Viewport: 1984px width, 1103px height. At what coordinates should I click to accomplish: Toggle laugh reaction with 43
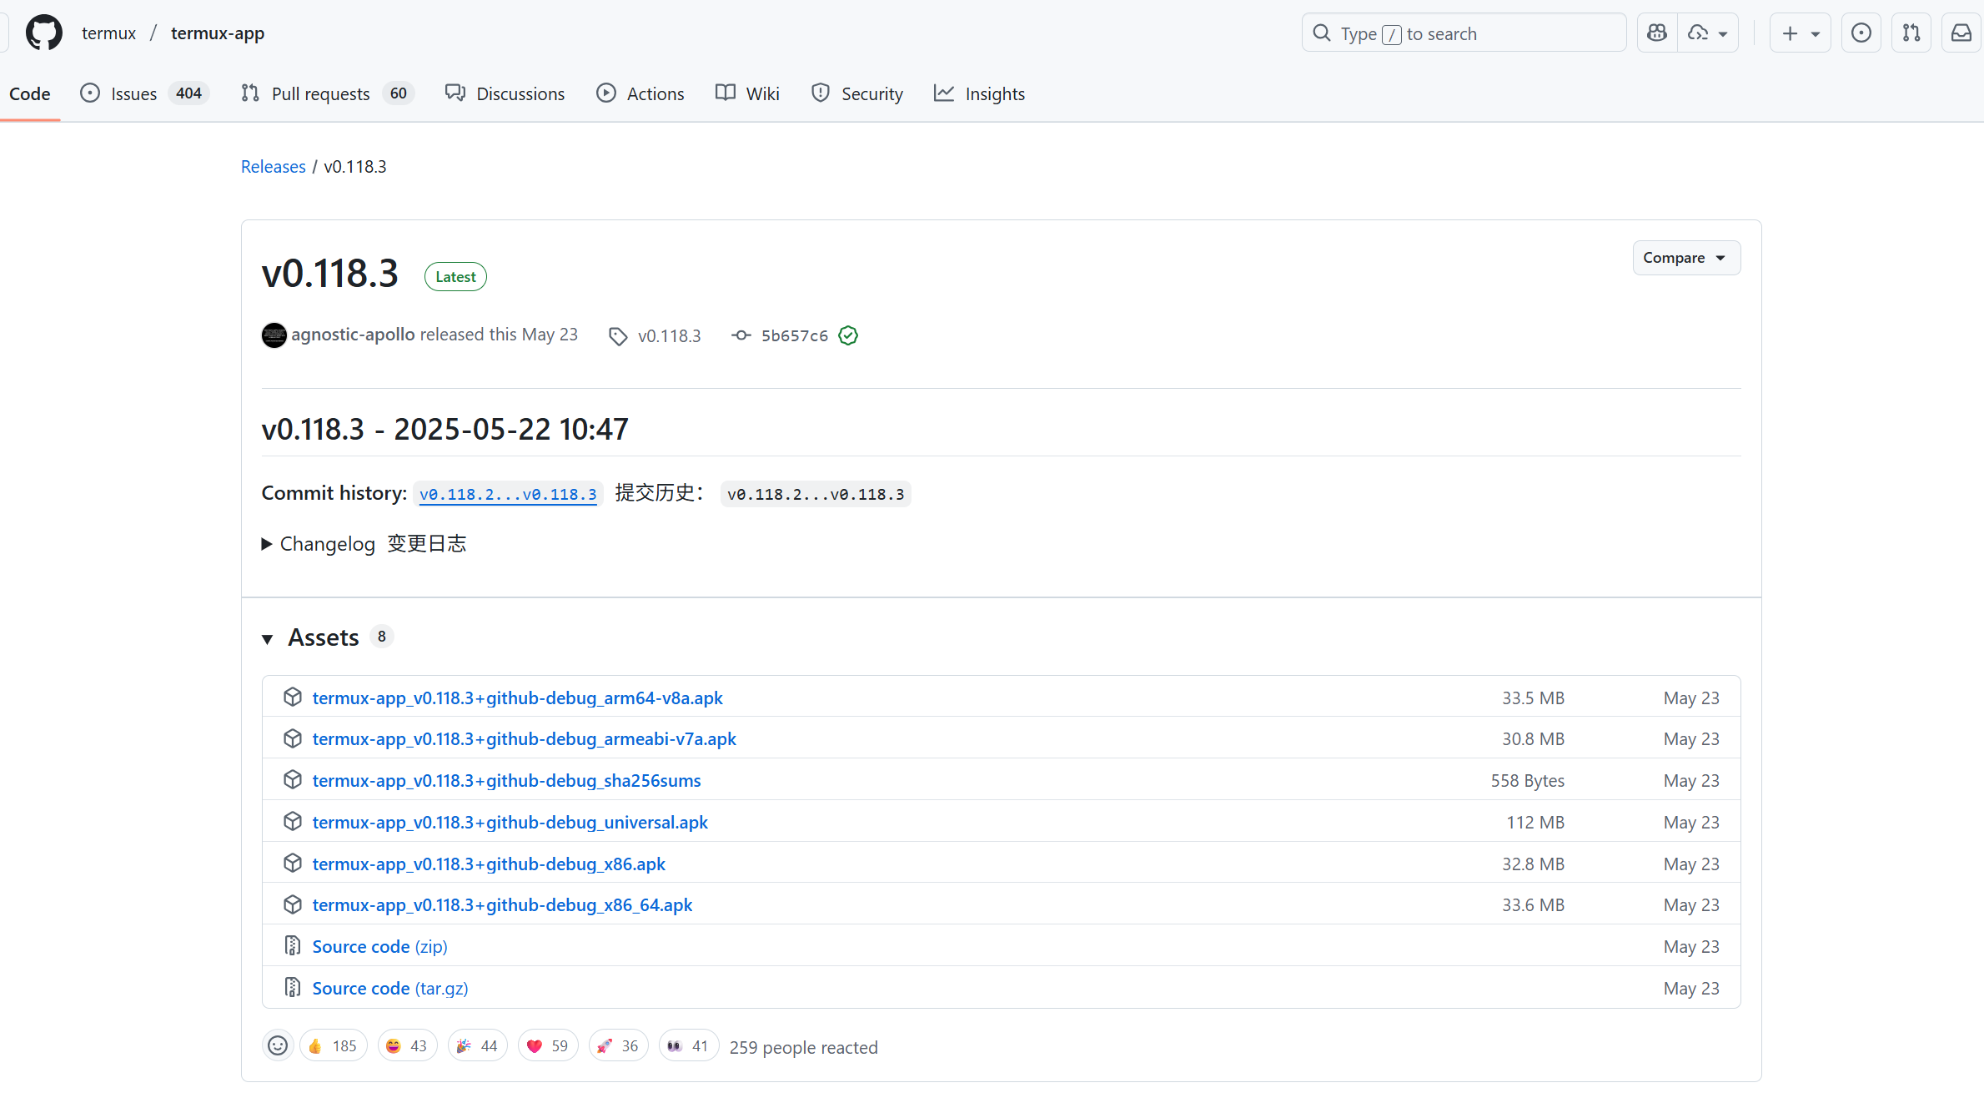click(407, 1046)
